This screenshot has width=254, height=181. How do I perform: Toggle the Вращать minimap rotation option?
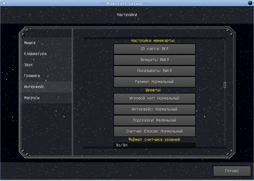[154, 60]
